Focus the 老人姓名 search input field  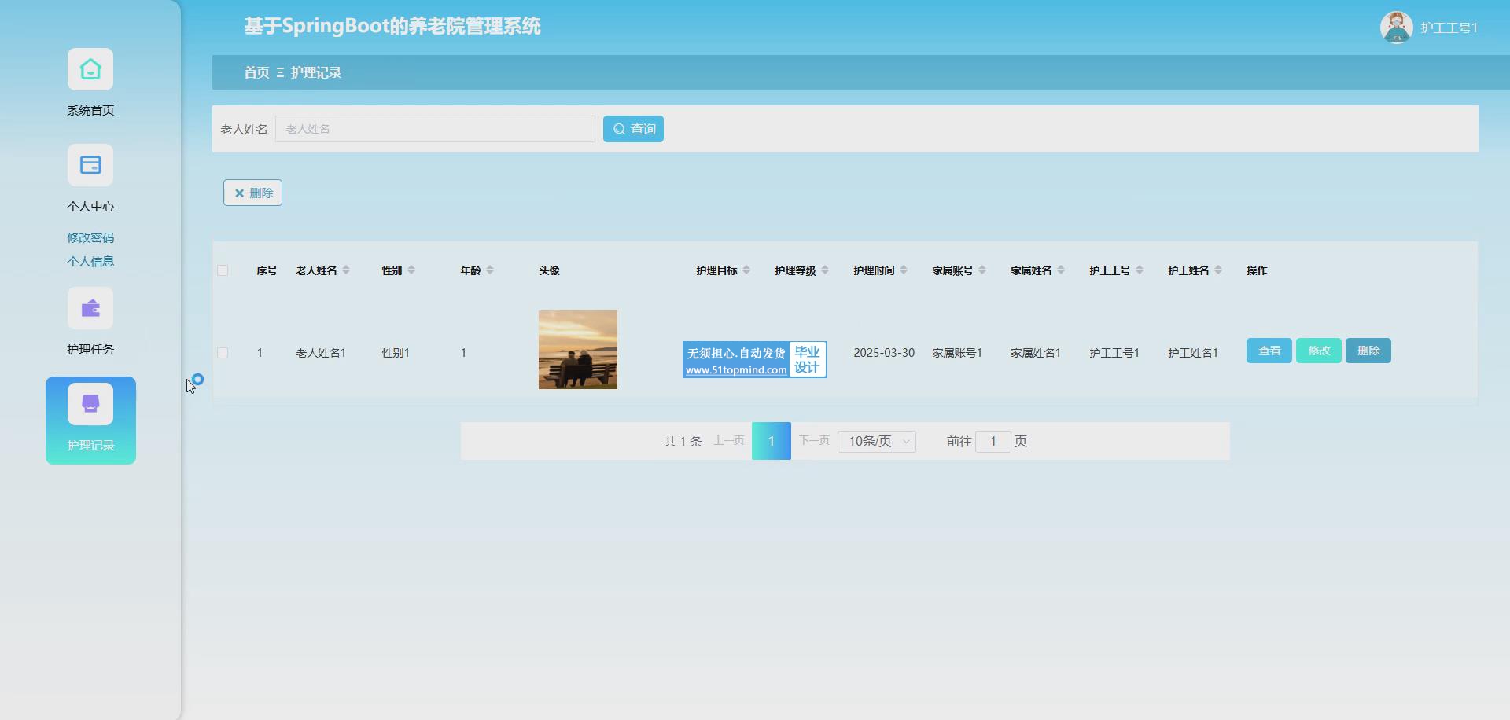pos(435,129)
